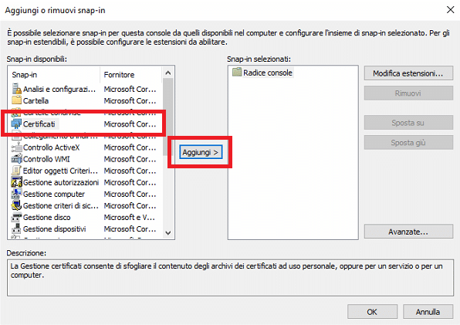This screenshot has width=460, height=325.
Task: Click the scroll up arrow of snap-in list
Action: tap(168, 73)
